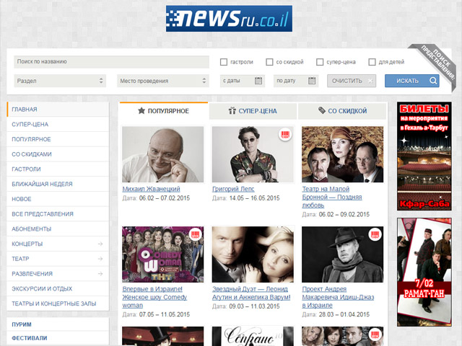
Task: Open 'Театр на Малой Бронной — Поздняя любовь' link
Action: click(x=332, y=197)
